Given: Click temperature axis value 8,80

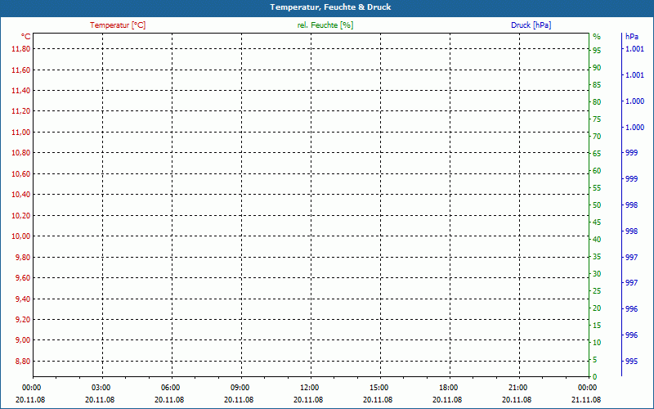Looking at the screenshot, I should [x=23, y=361].
